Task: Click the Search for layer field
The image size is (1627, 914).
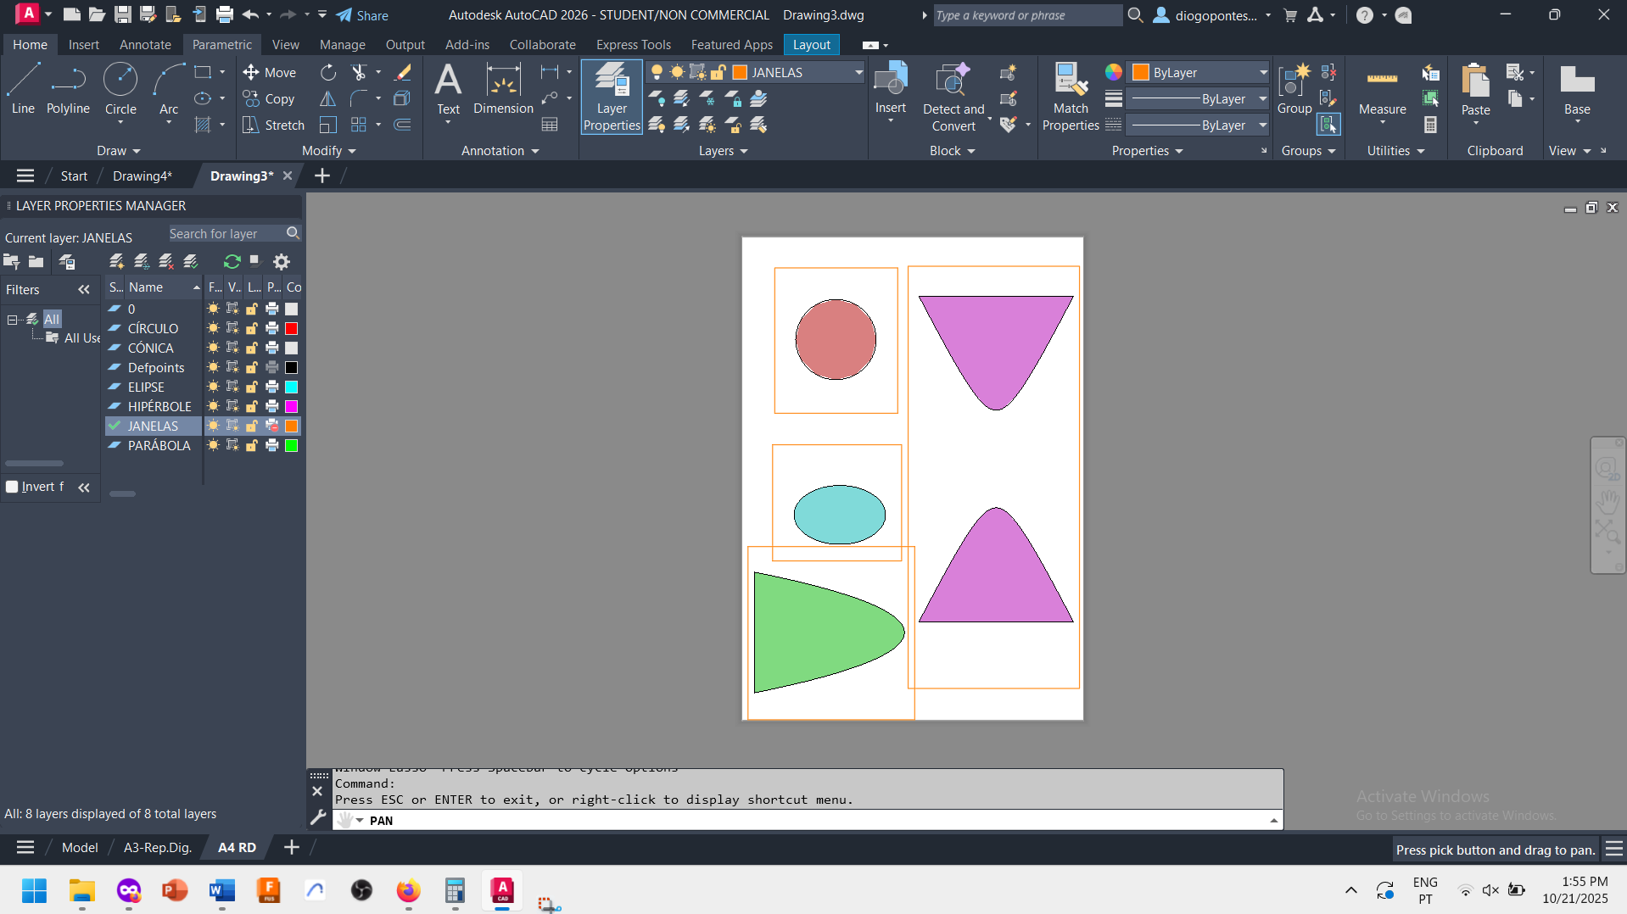Action: 225,233
